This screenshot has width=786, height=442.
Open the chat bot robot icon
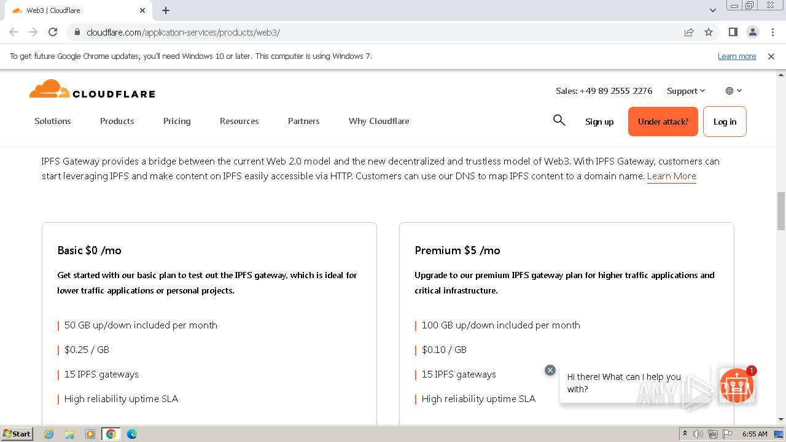(x=737, y=386)
